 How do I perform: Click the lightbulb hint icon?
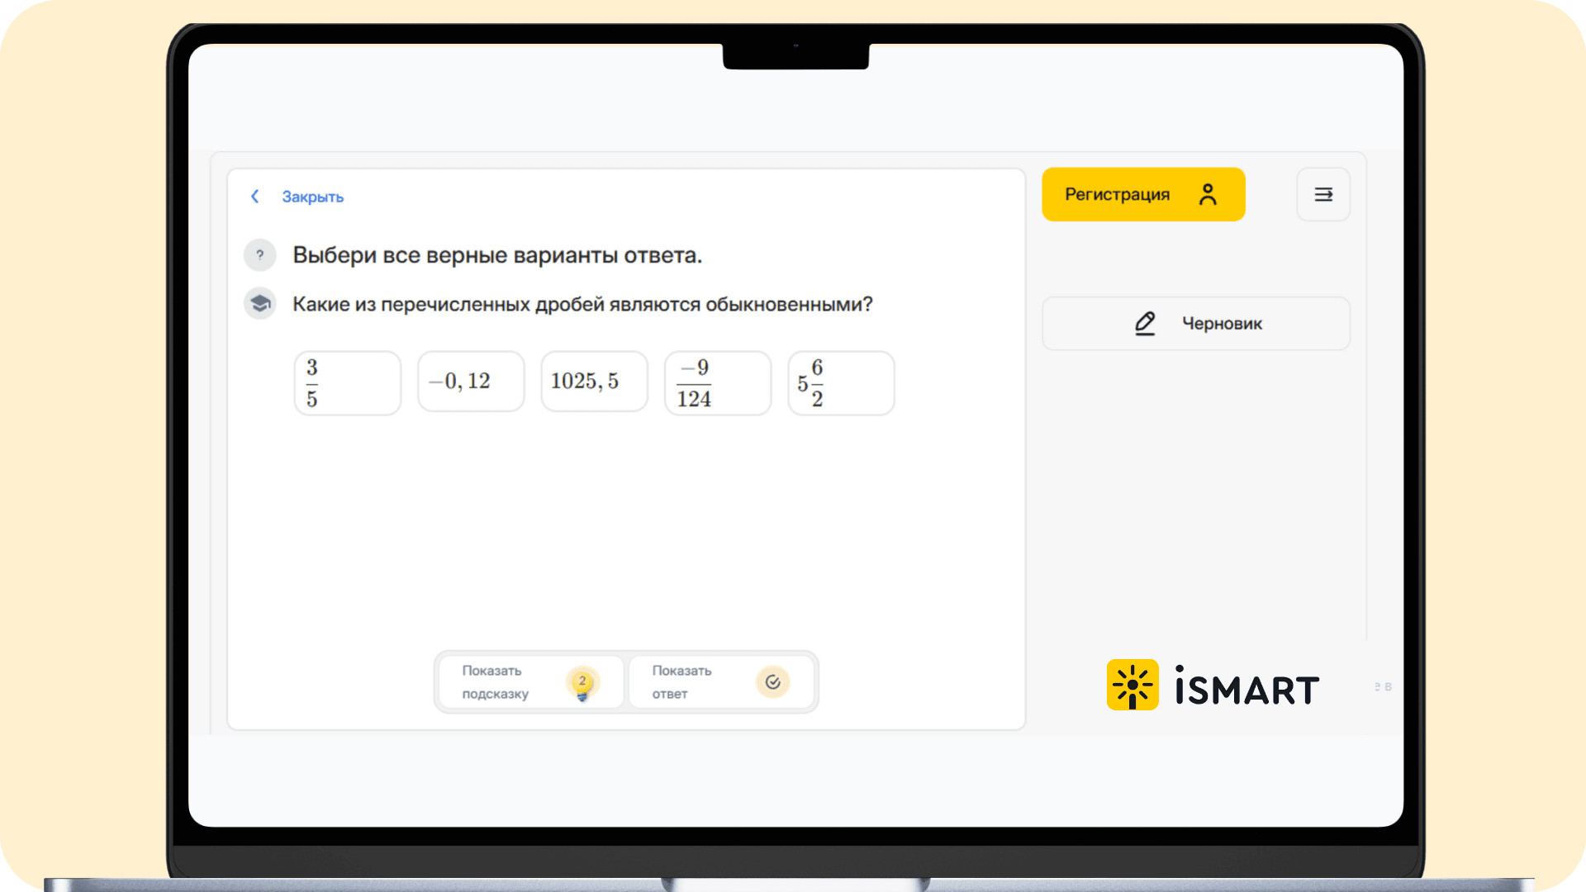pyautogui.click(x=582, y=683)
